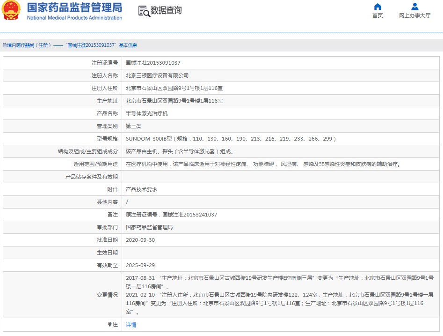This screenshot has height=336, width=443.
Task: Click the 其他内容 slash value
Action: coord(127,202)
